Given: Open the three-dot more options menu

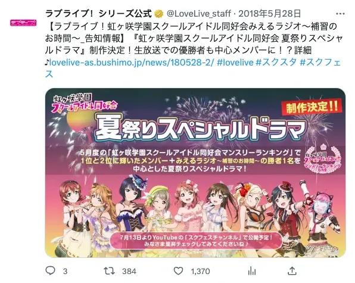Looking at the screenshot, I should [340, 14].
